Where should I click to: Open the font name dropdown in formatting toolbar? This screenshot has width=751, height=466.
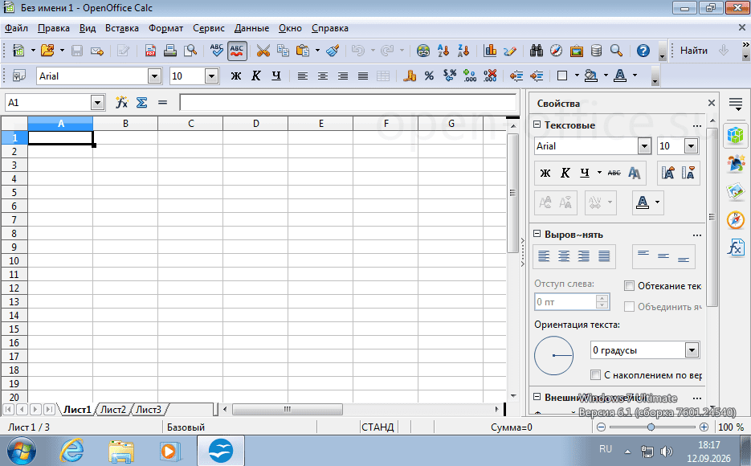[x=154, y=76]
